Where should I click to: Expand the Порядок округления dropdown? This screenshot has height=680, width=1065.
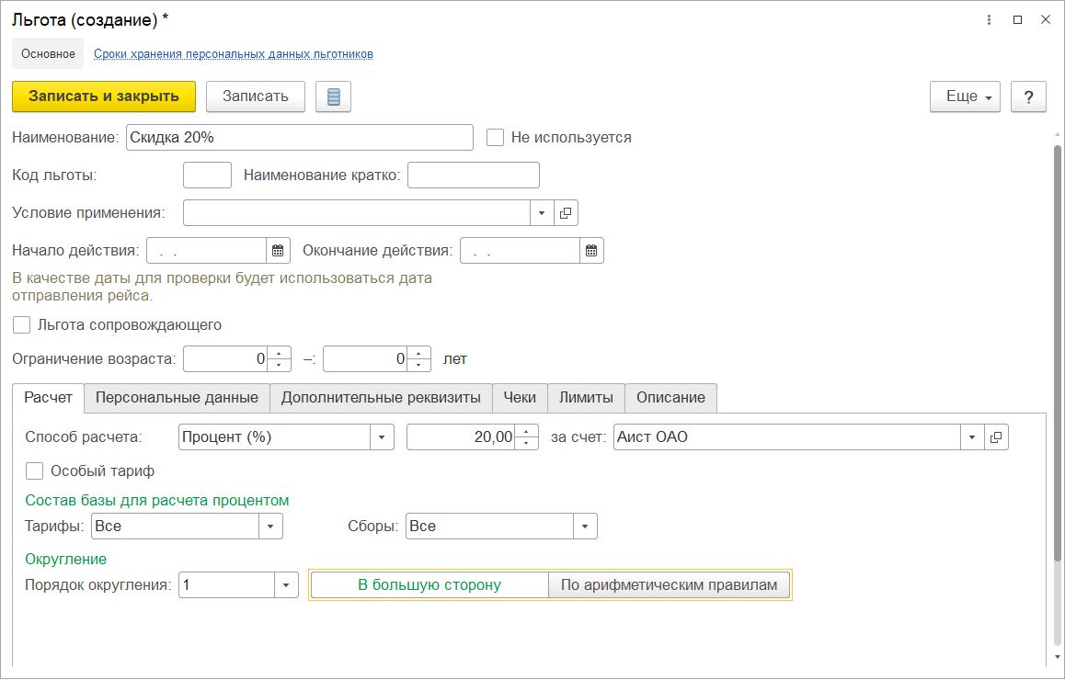coord(286,585)
